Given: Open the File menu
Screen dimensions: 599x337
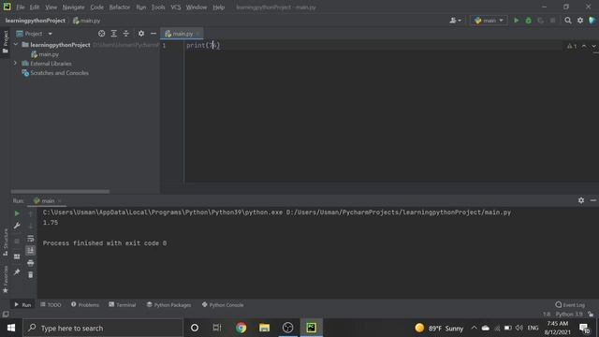Looking at the screenshot, I should (21, 7).
